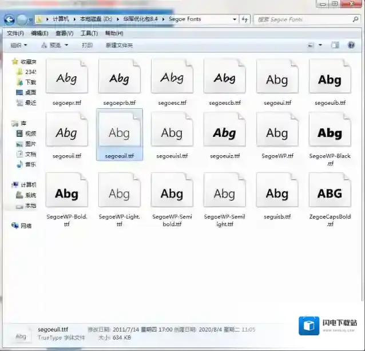The height and width of the screenshot is (351, 365).
Task: Open the 帮助(H) menu
Action: click(x=114, y=33)
